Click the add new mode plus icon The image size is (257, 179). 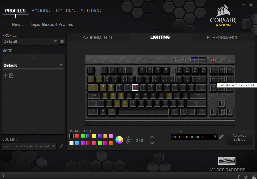tap(5, 76)
